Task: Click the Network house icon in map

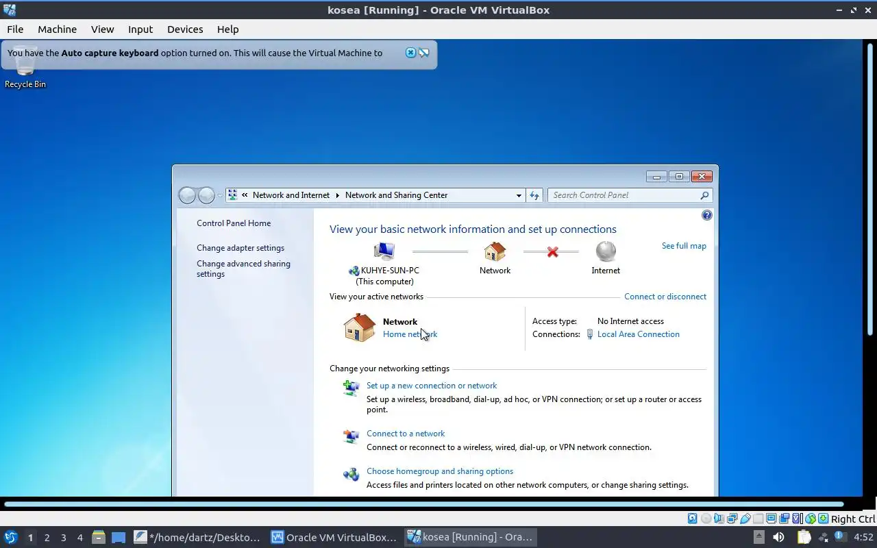Action: pyautogui.click(x=495, y=251)
